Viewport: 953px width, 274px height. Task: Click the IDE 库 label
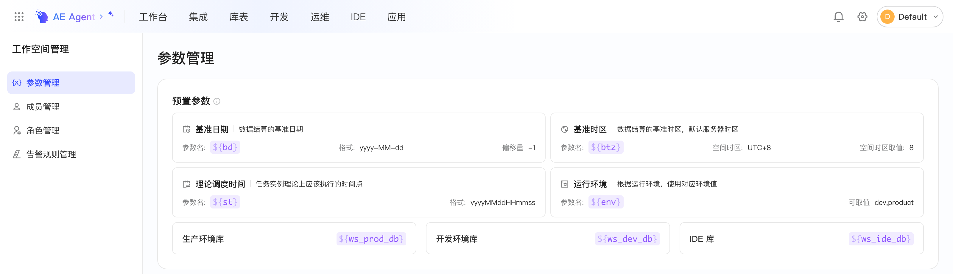[702, 239]
